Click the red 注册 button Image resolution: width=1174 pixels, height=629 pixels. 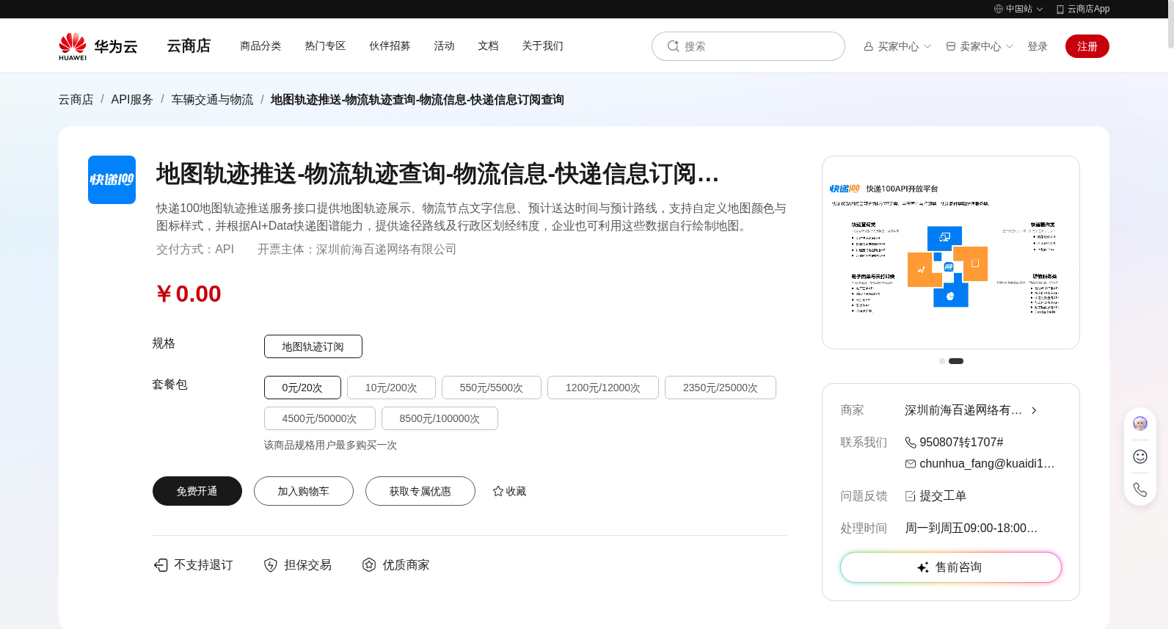click(1087, 46)
